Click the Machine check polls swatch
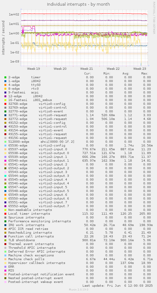 [x=5, y=259]
